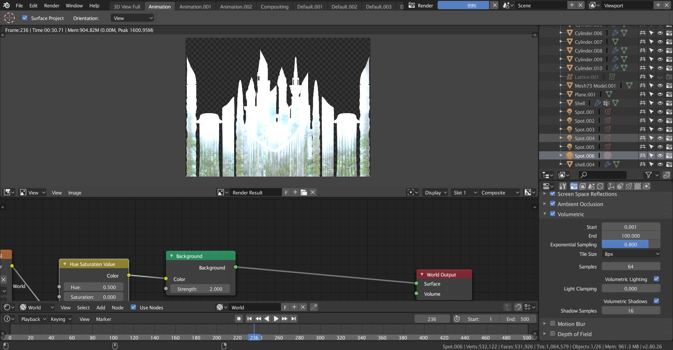
Task: Play the animation forward
Action: pos(276,319)
